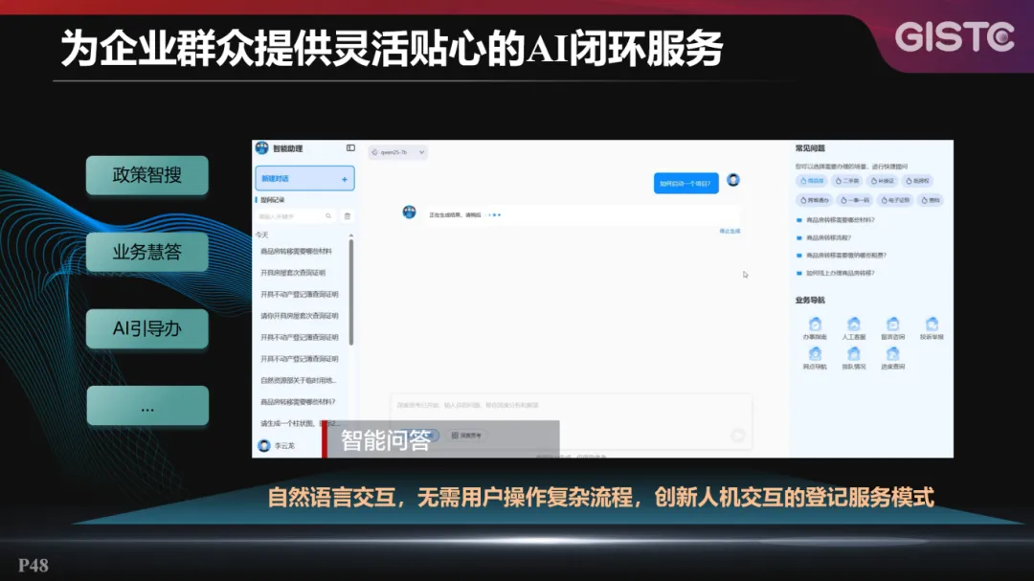Collapse the sidebar with the panel icon
The height and width of the screenshot is (581, 1034).
[350, 148]
